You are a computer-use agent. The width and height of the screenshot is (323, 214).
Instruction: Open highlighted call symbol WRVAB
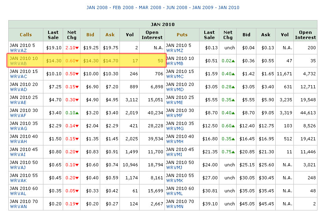pos(19,63)
